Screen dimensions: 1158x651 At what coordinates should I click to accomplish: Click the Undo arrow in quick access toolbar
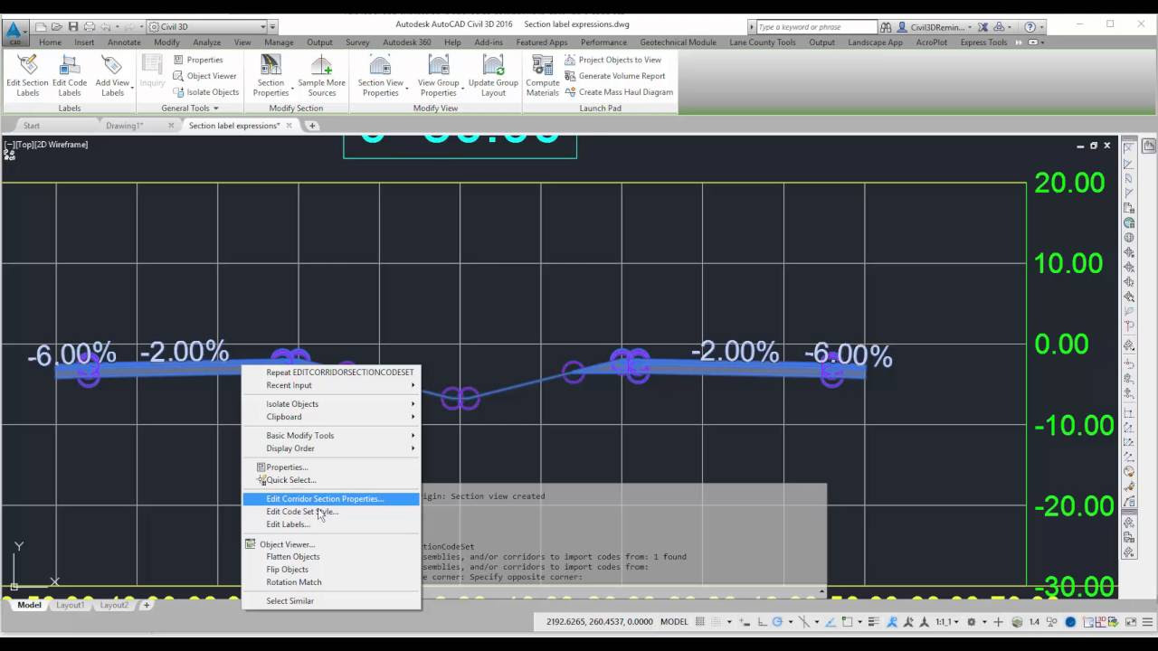point(108,26)
